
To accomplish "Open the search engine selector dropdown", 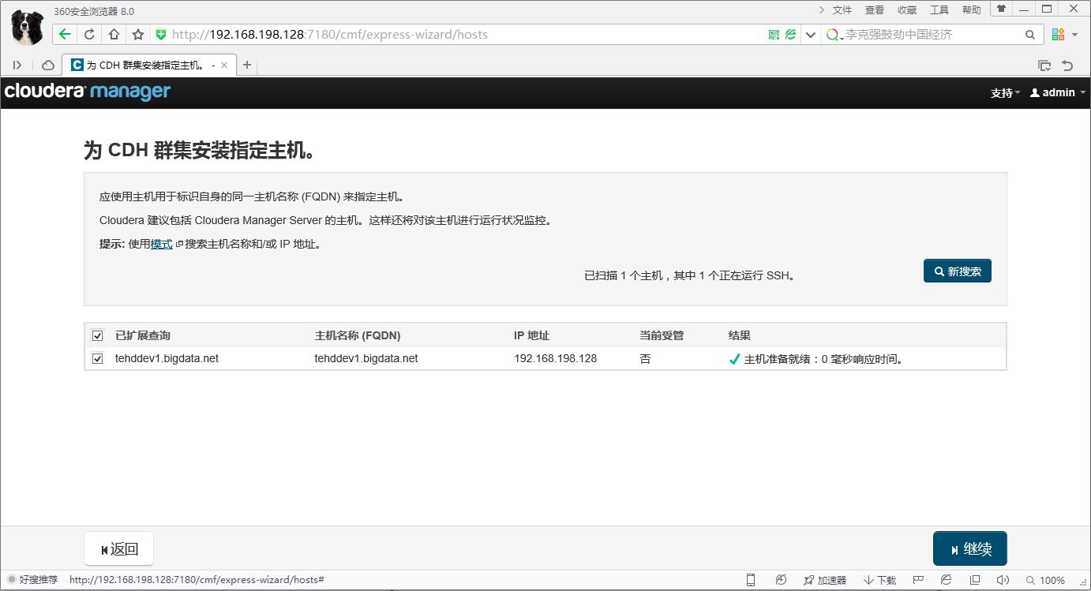I will coord(834,36).
